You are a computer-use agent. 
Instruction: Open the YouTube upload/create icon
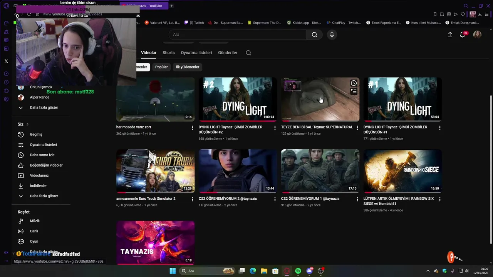click(x=450, y=35)
